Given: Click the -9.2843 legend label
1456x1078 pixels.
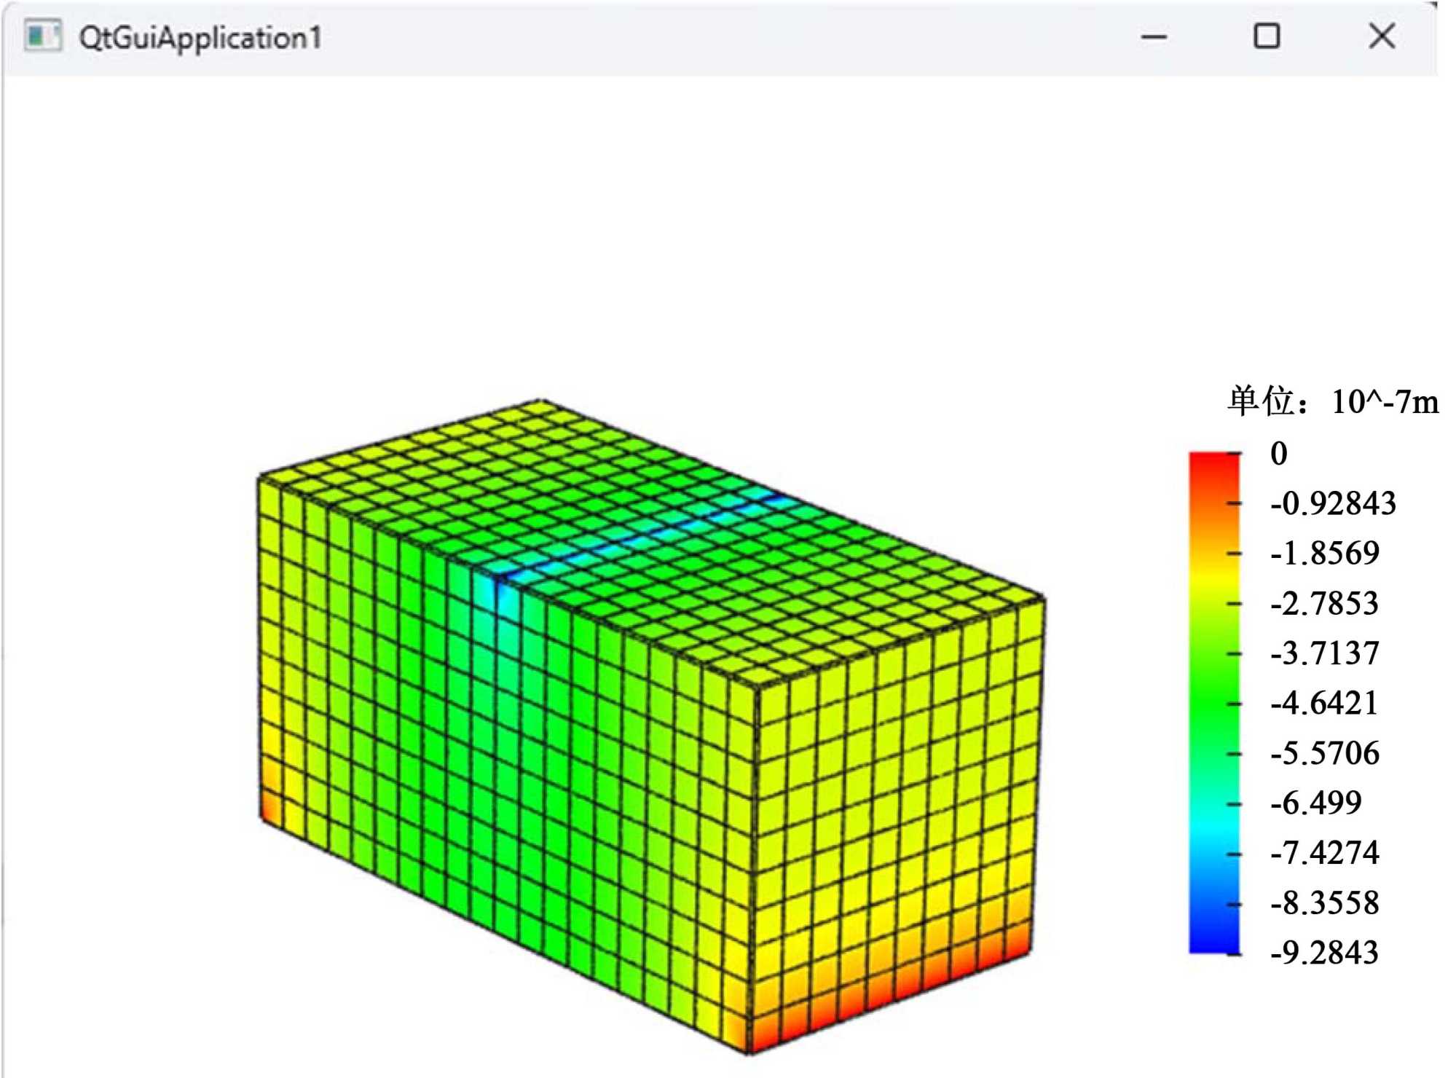Looking at the screenshot, I should point(1324,953).
